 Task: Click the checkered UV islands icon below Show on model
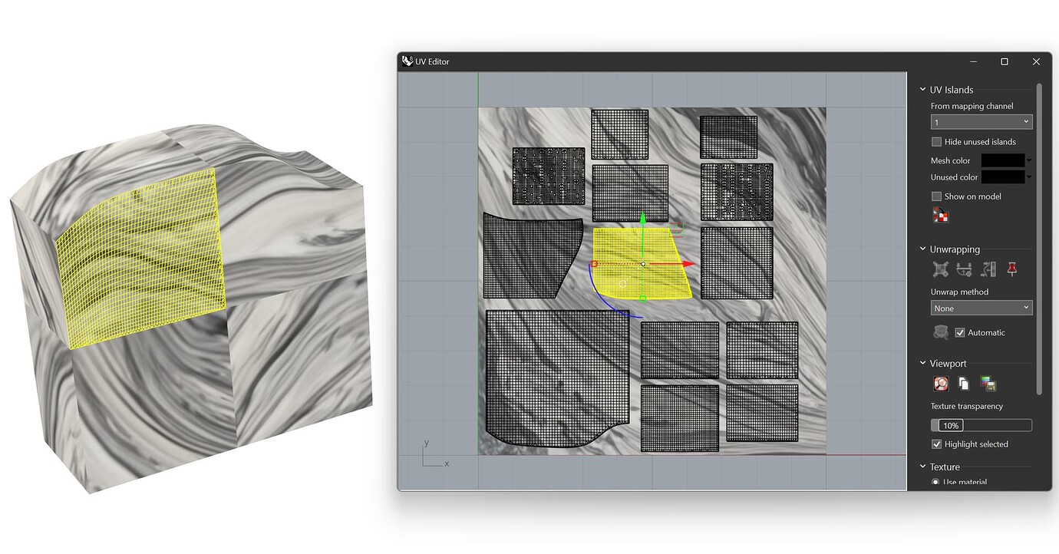click(x=940, y=215)
